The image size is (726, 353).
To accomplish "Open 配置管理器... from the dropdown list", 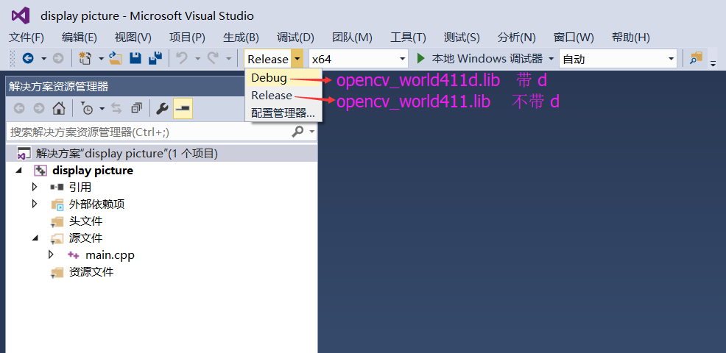I will (x=283, y=113).
